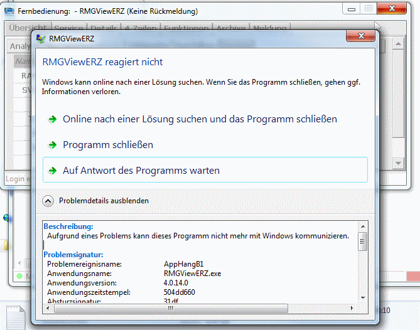Select Online nach einer Lösung suchen option

click(x=200, y=119)
